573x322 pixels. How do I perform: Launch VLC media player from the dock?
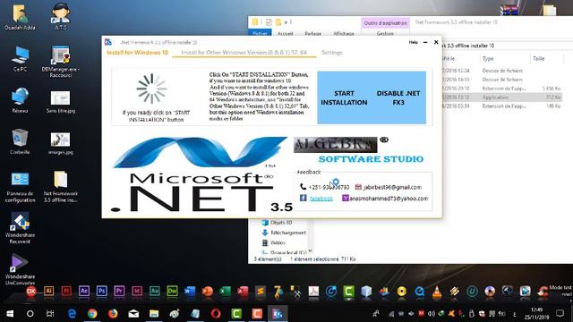click(437, 292)
